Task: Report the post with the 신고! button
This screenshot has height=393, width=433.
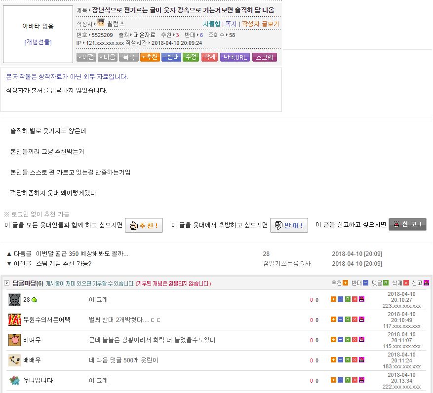Action: pyautogui.click(x=407, y=224)
